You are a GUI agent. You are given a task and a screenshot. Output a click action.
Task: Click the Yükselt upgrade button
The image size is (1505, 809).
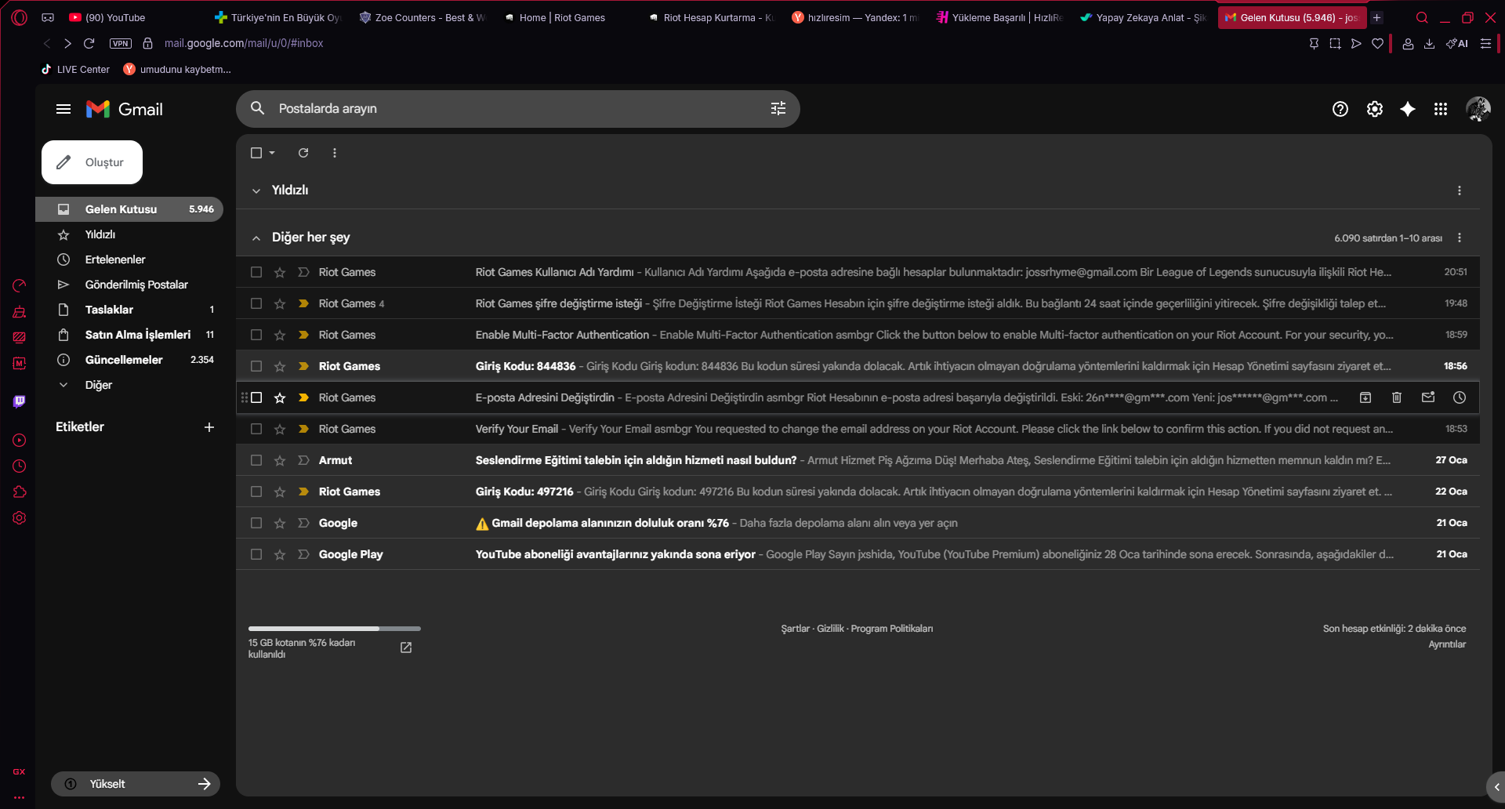click(x=136, y=784)
